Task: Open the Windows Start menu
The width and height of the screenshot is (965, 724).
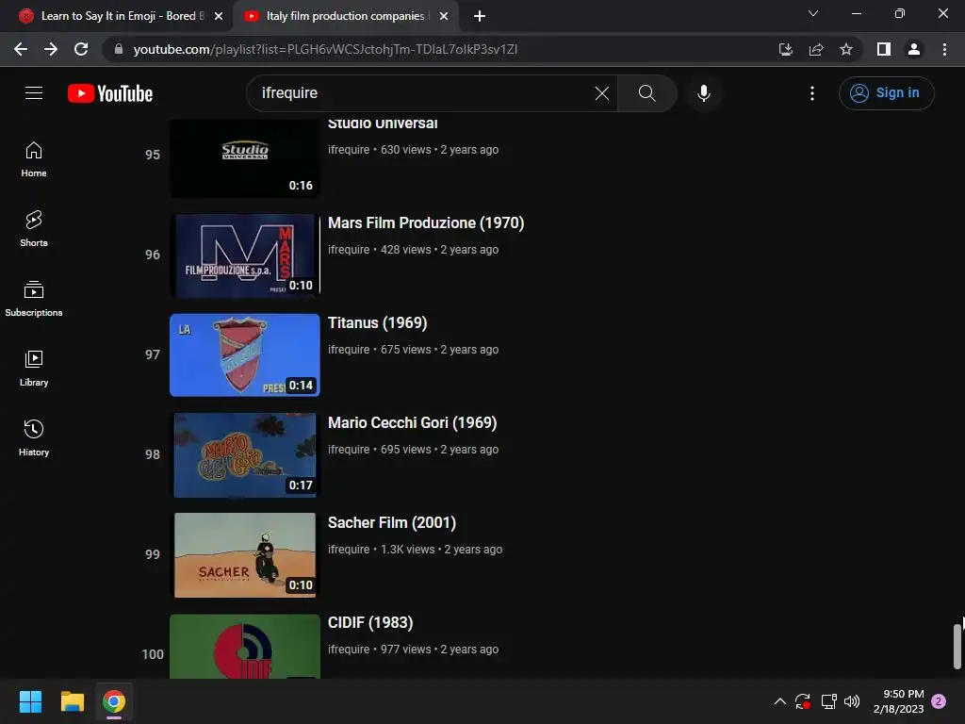Action: click(x=30, y=701)
